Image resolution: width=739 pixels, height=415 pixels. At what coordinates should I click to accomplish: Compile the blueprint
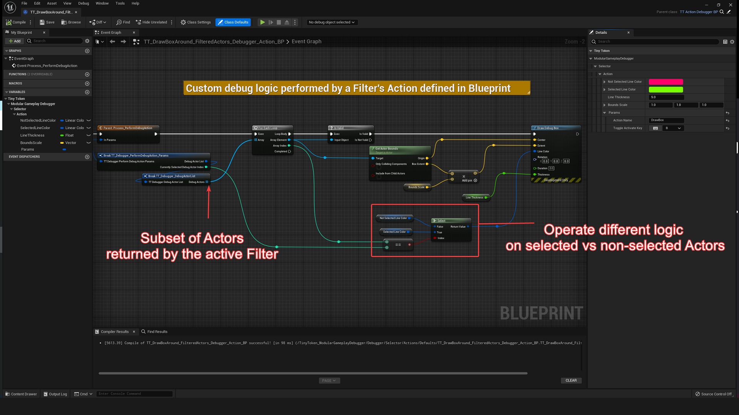coord(17,22)
